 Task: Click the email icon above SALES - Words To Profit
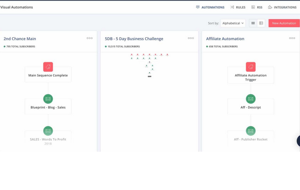click(x=48, y=131)
